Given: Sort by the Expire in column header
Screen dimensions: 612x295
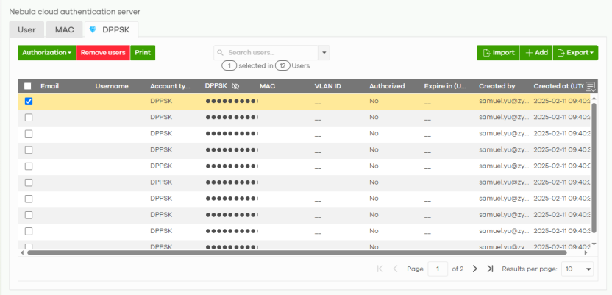Looking at the screenshot, I should 445,86.
